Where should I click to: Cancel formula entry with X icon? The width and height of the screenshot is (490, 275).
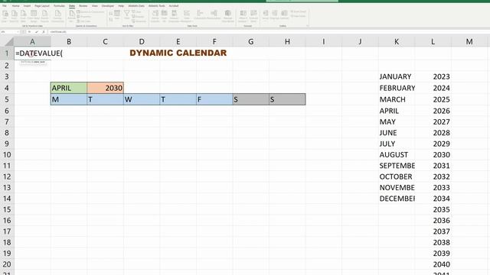click(x=29, y=32)
